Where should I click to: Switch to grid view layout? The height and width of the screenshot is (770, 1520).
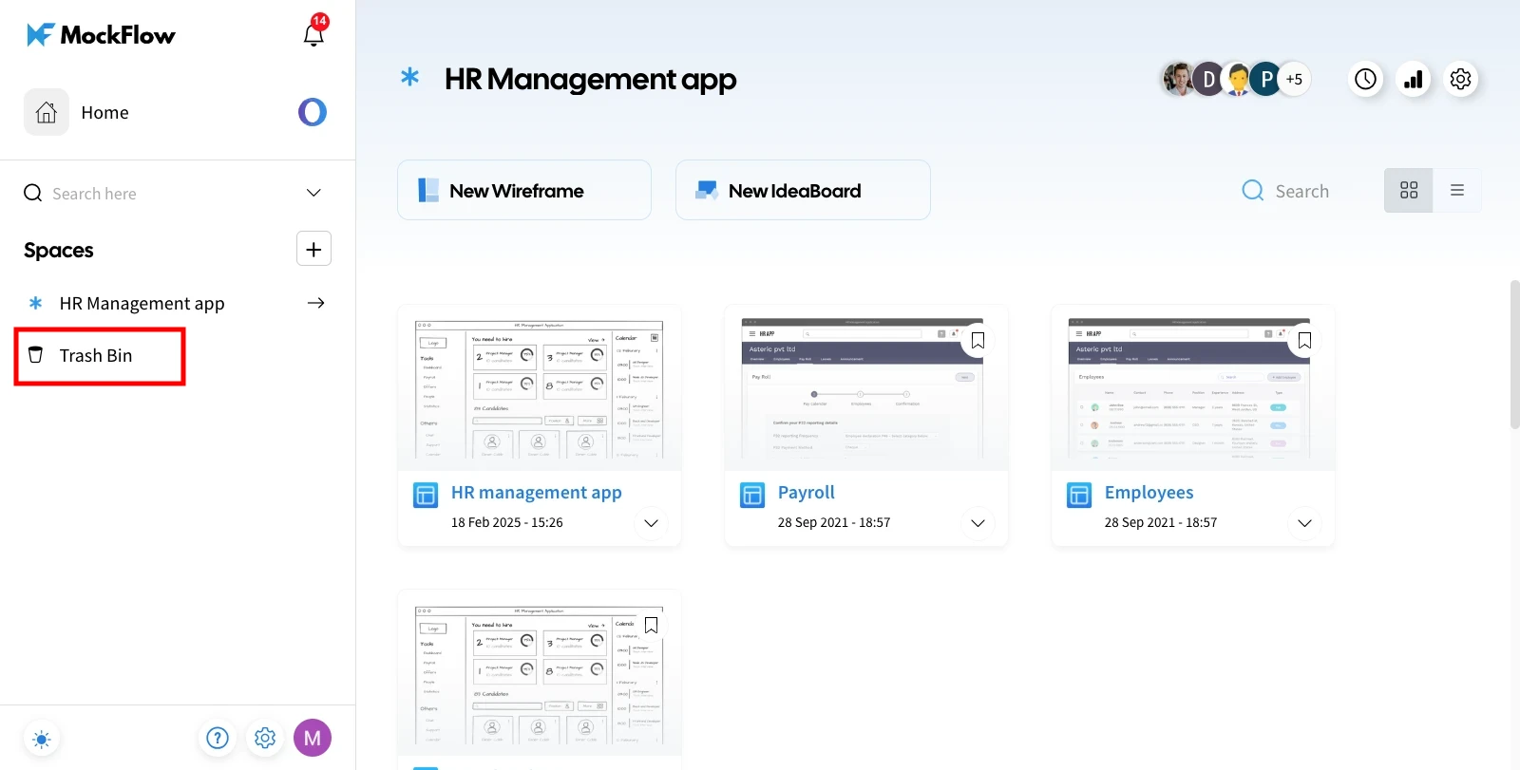click(1408, 191)
